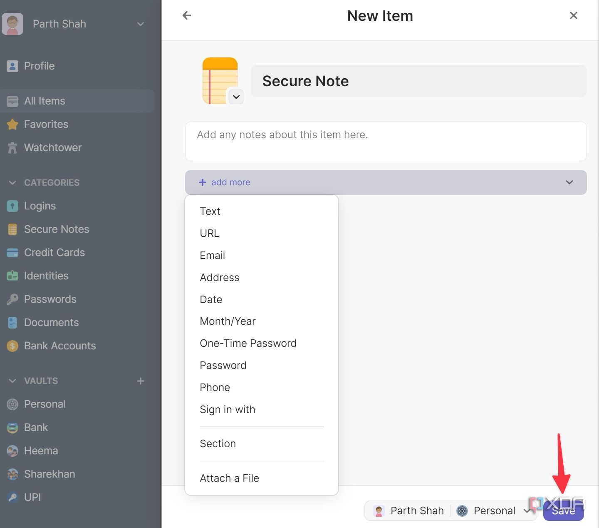599x528 pixels.
Task: View the Bank Accounts category
Action: click(60, 346)
